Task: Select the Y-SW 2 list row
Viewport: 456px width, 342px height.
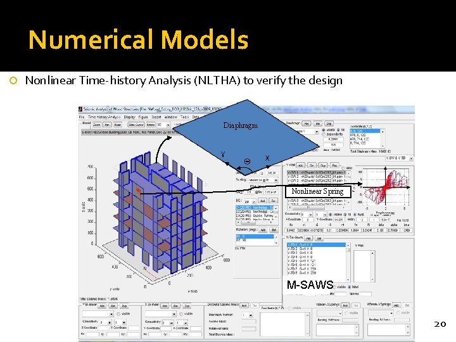Action: tap(317, 177)
